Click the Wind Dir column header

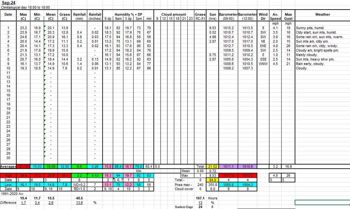263,16
